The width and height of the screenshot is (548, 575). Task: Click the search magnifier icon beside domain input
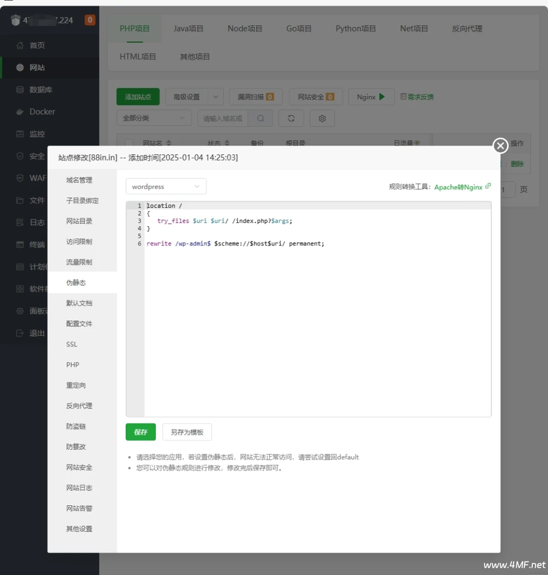point(260,118)
